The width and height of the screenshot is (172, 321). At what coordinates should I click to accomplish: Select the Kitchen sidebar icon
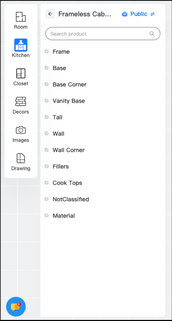click(x=21, y=45)
